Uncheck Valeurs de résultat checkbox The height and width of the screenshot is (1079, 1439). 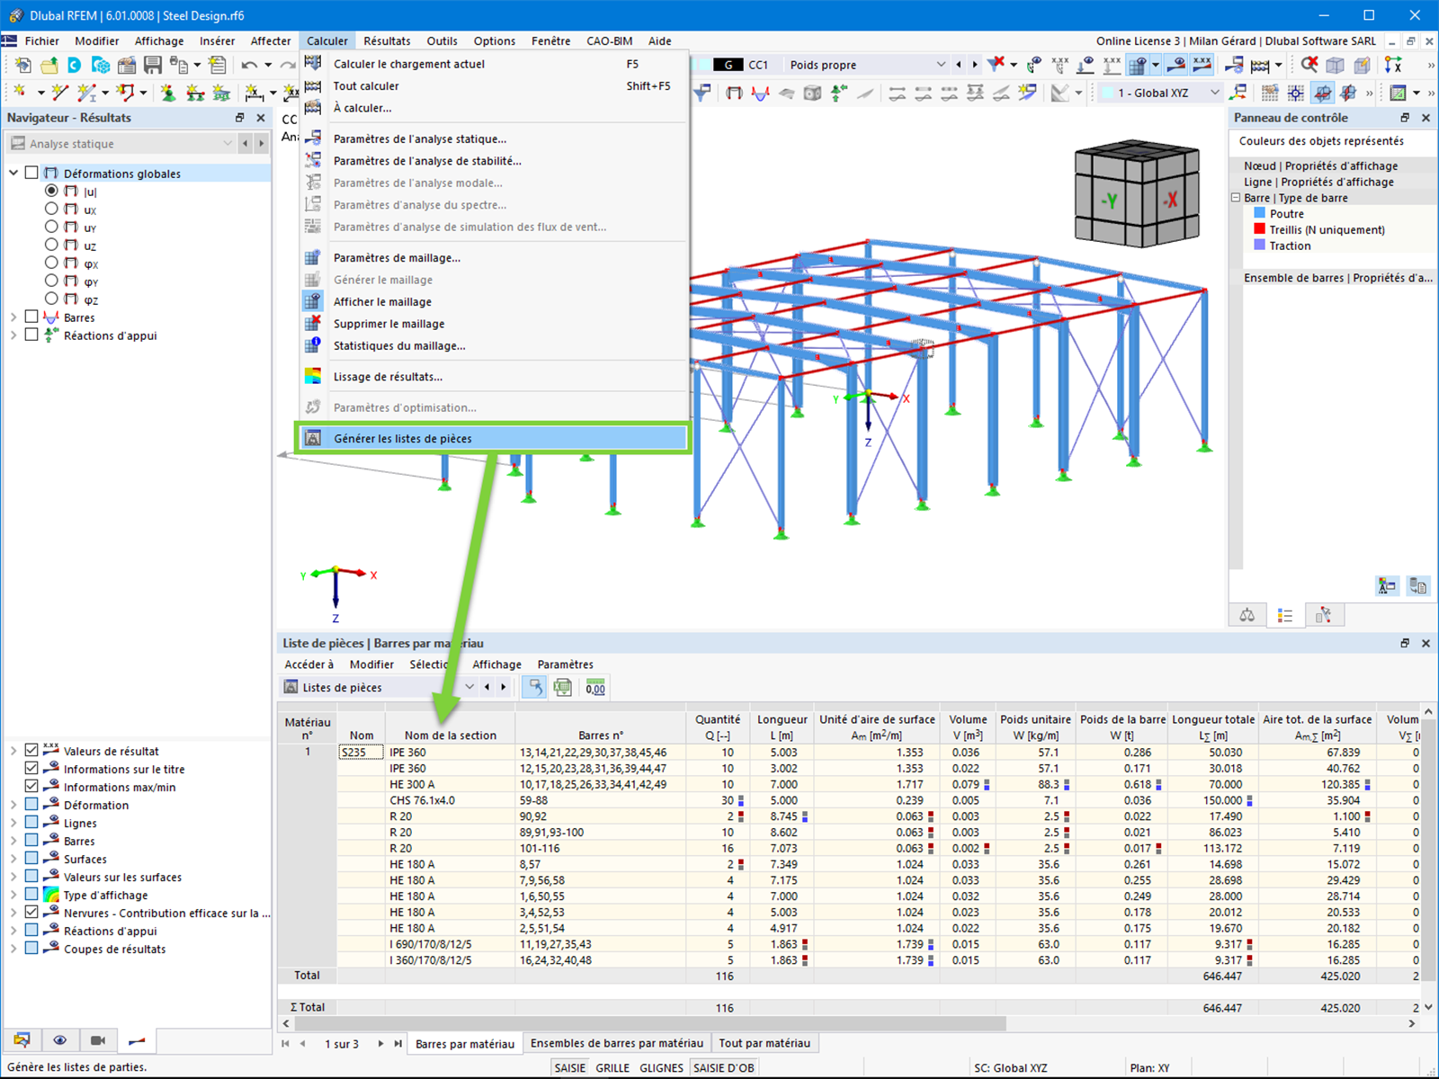pos(31,751)
